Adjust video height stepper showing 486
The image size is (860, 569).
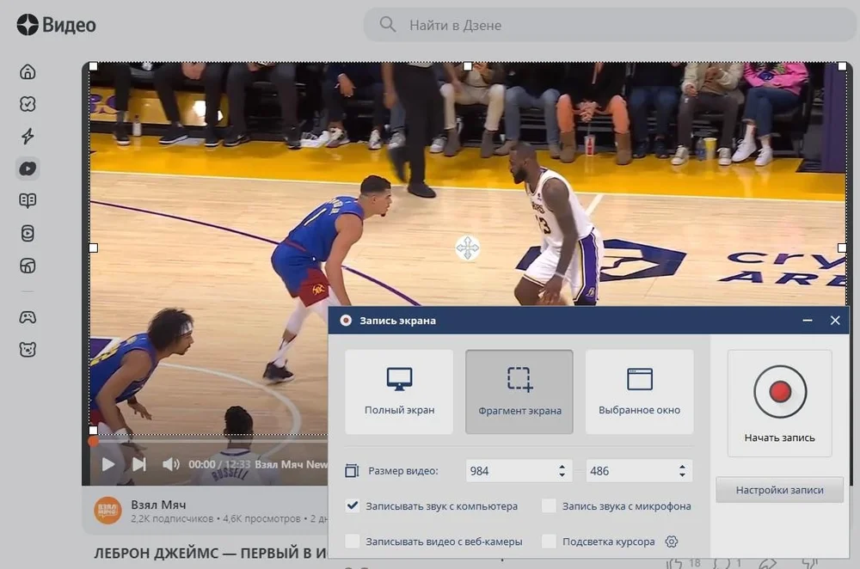coord(682,471)
